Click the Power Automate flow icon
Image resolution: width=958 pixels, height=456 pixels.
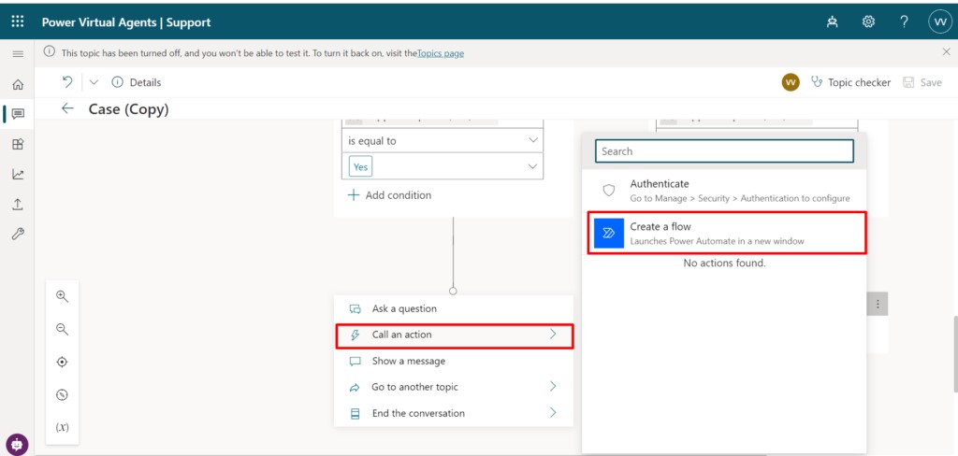tap(608, 234)
